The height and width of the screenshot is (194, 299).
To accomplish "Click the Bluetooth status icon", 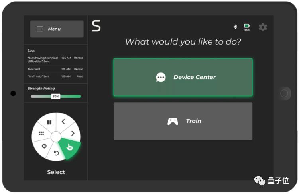I will click(235, 27).
